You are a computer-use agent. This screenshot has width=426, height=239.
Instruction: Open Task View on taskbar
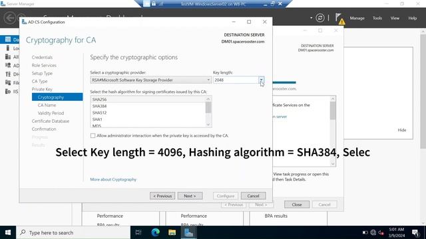(138, 232)
